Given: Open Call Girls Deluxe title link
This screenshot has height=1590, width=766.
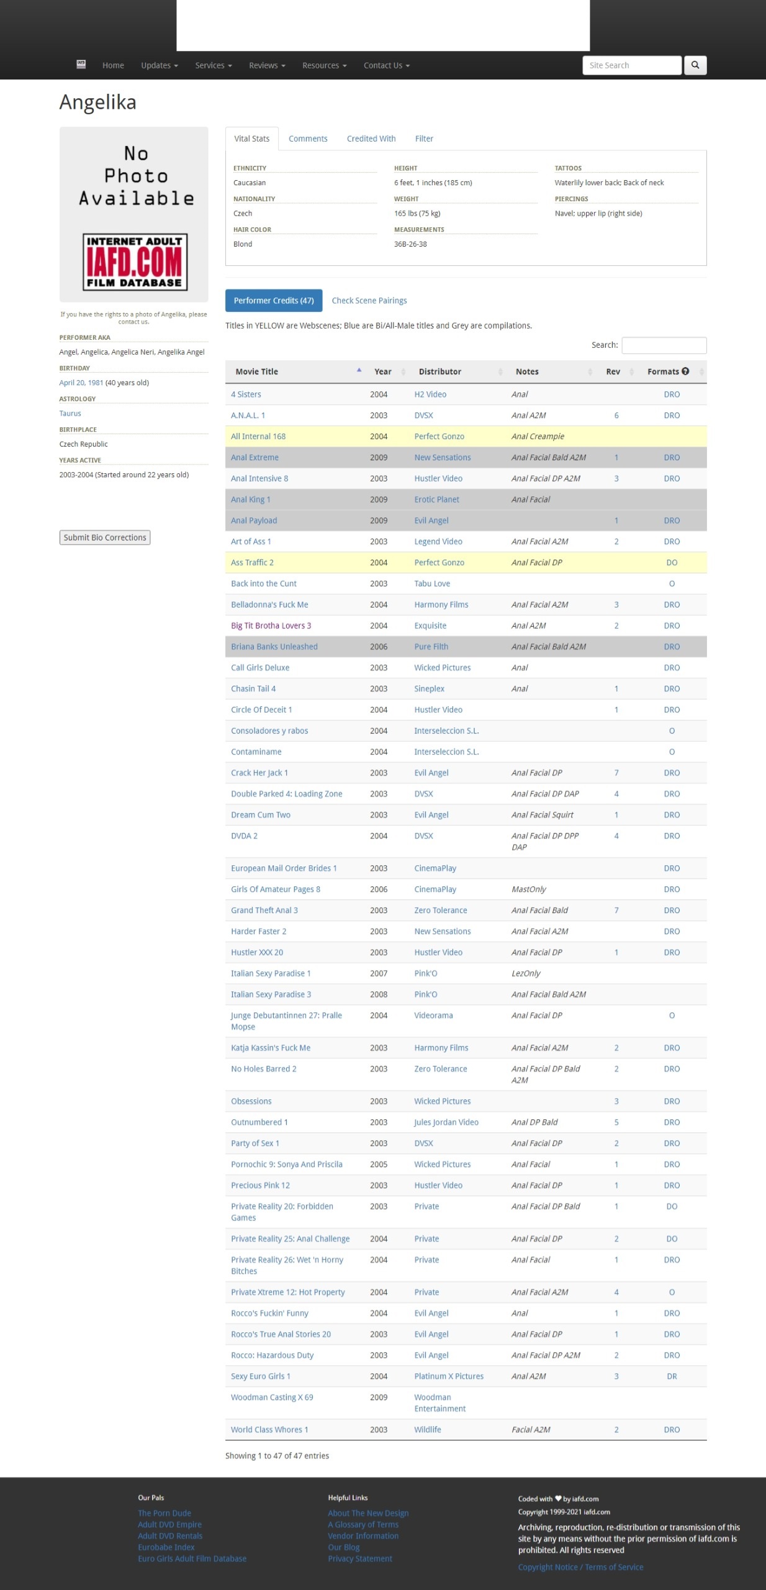Looking at the screenshot, I should point(260,668).
